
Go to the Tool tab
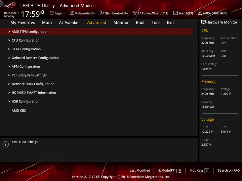click(x=156, y=23)
